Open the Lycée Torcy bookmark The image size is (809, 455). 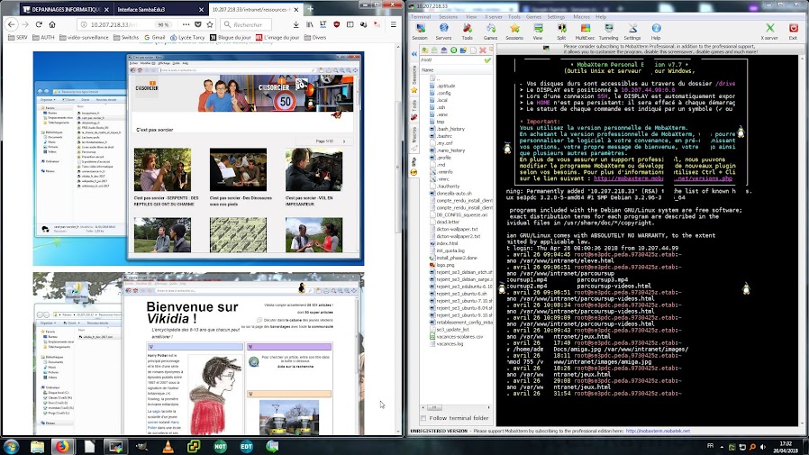187,37
